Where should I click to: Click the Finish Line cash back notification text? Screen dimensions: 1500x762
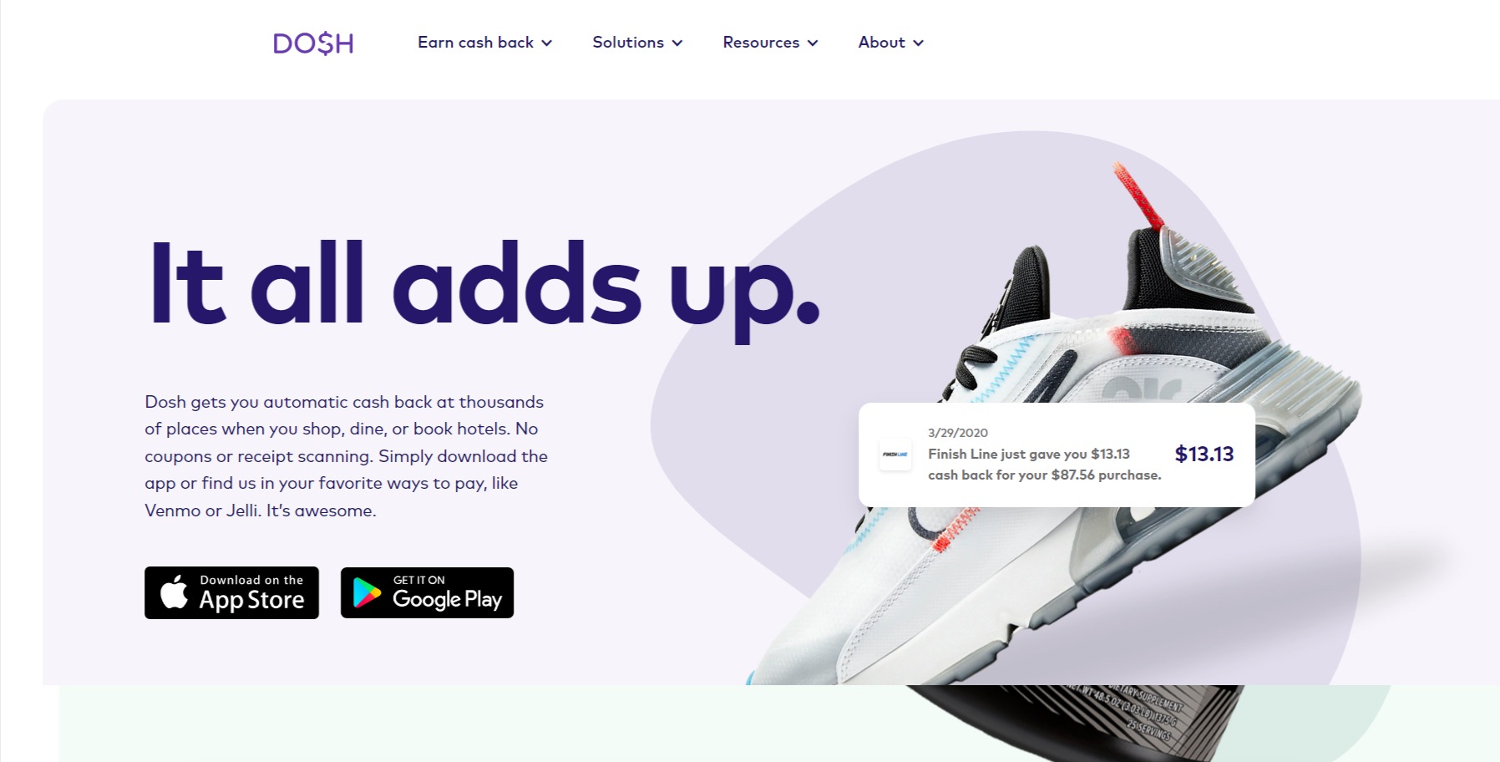pyautogui.click(x=1045, y=465)
